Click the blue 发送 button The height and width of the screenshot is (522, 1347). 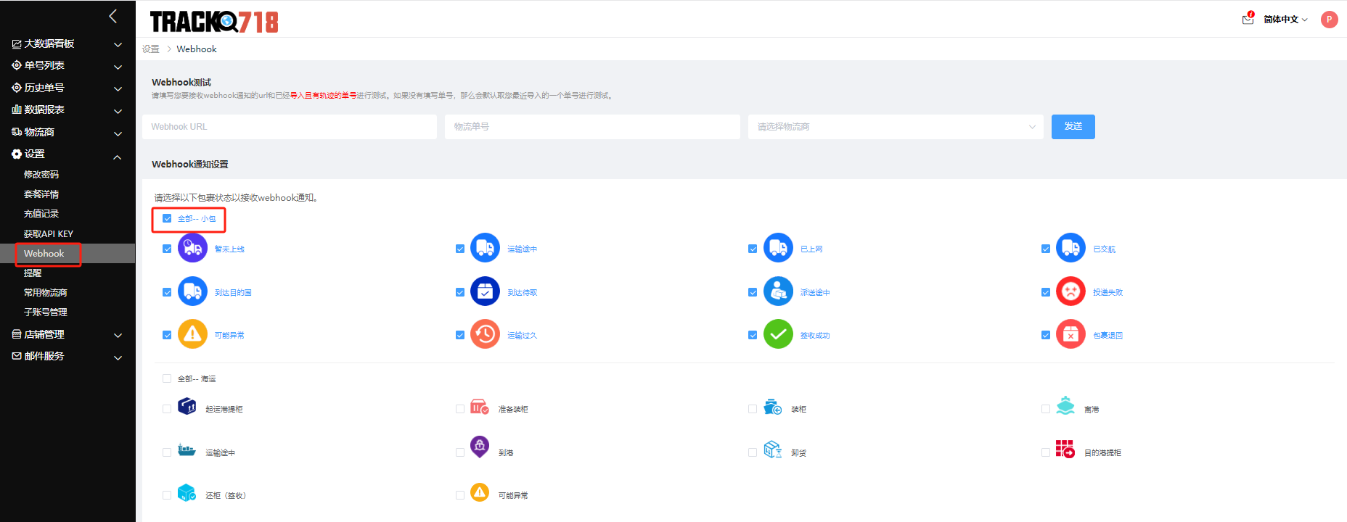[x=1073, y=127]
